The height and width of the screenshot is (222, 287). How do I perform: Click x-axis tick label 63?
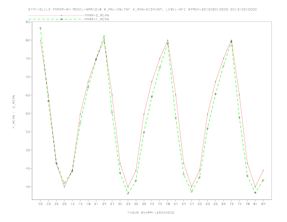point(208,204)
